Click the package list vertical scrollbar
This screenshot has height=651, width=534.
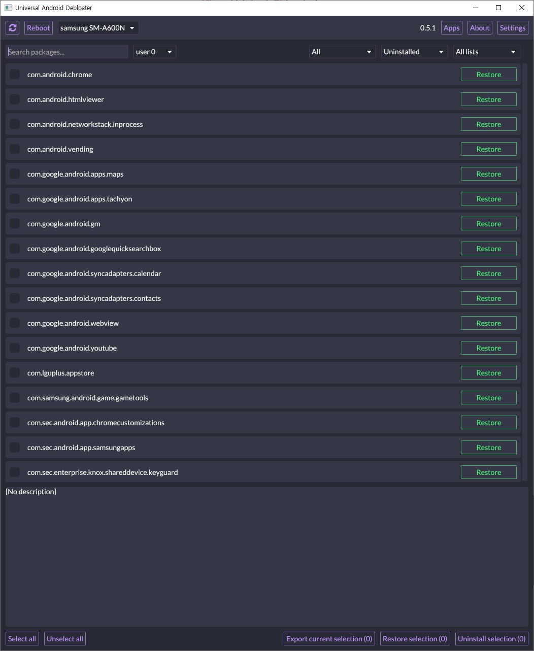point(525,272)
